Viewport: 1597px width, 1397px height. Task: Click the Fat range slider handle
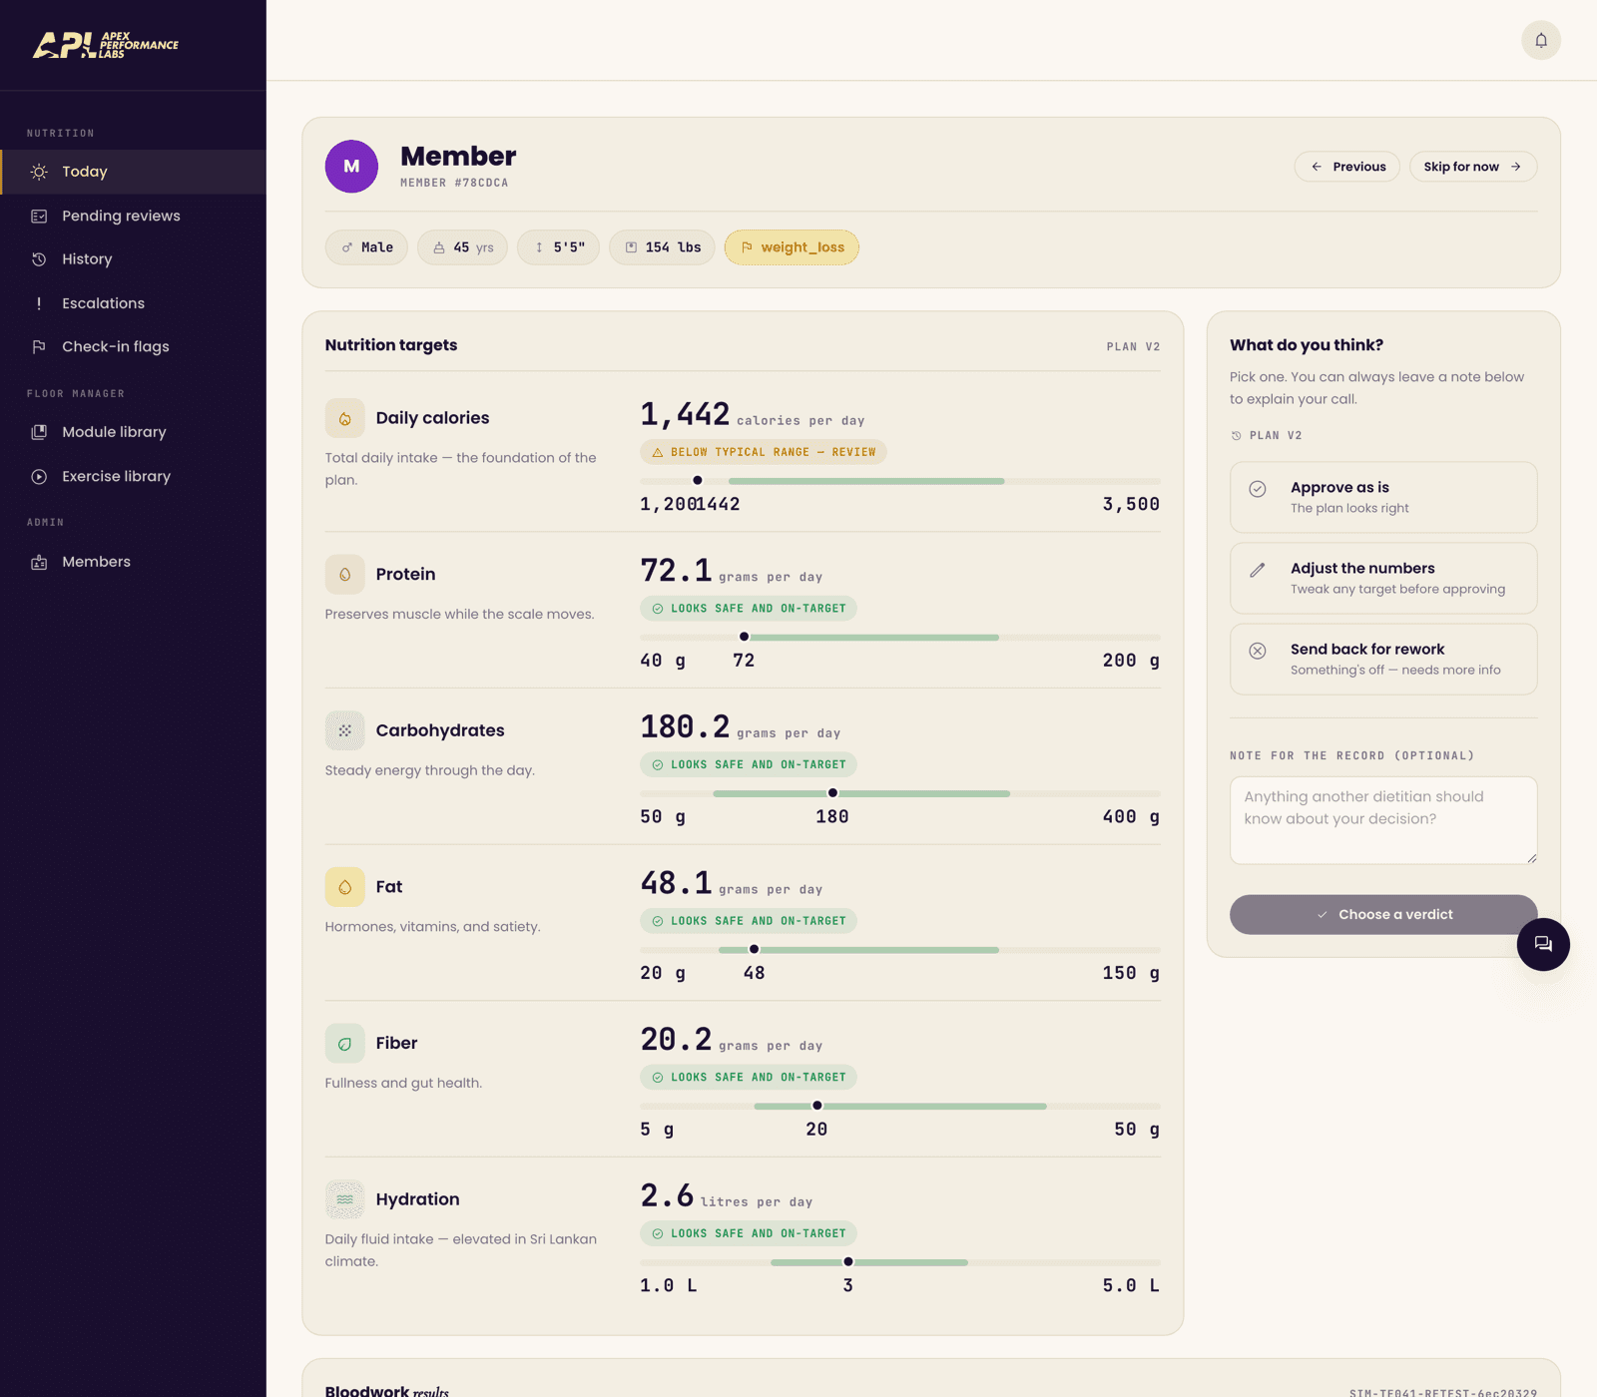(754, 950)
